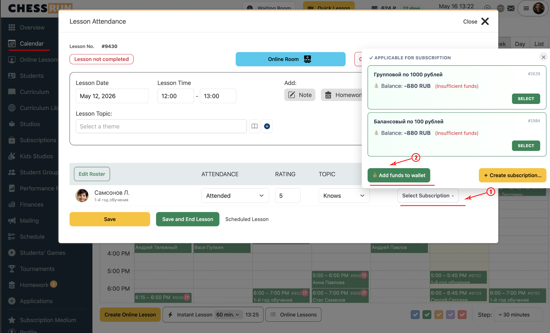
Task: Go to Online Lessons section
Action: click(33, 60)
